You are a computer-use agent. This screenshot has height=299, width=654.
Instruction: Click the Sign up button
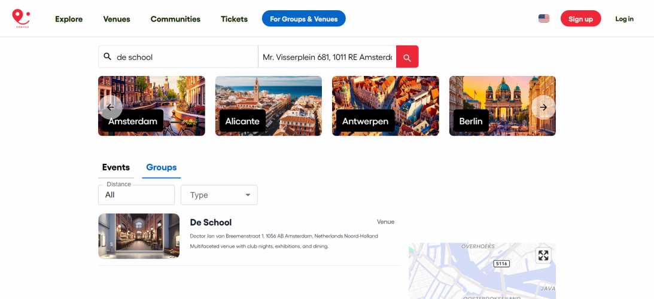(580, 19)
